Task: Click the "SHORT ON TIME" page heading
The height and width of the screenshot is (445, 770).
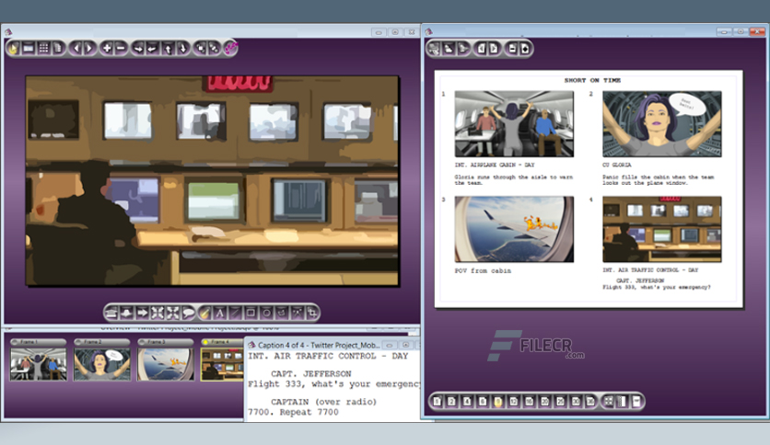Action: click(x=592, y=80)
